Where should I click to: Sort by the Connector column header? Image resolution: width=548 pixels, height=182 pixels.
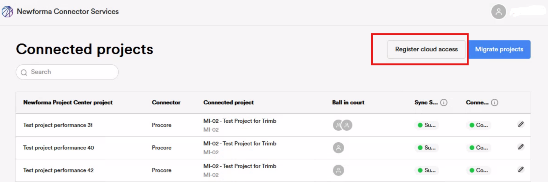[166, 103]
